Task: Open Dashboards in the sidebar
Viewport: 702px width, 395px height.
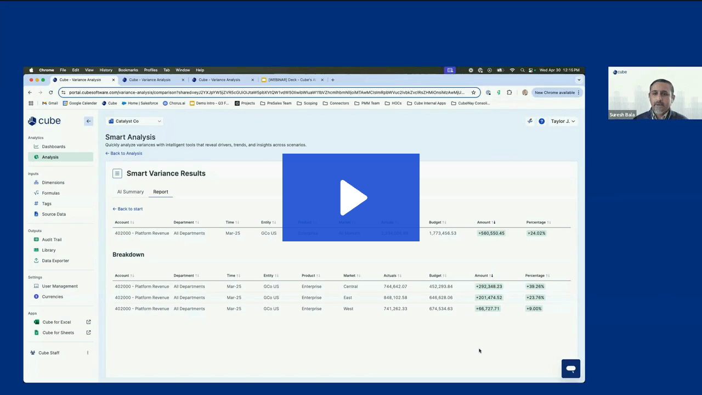Action: point(53,146)
